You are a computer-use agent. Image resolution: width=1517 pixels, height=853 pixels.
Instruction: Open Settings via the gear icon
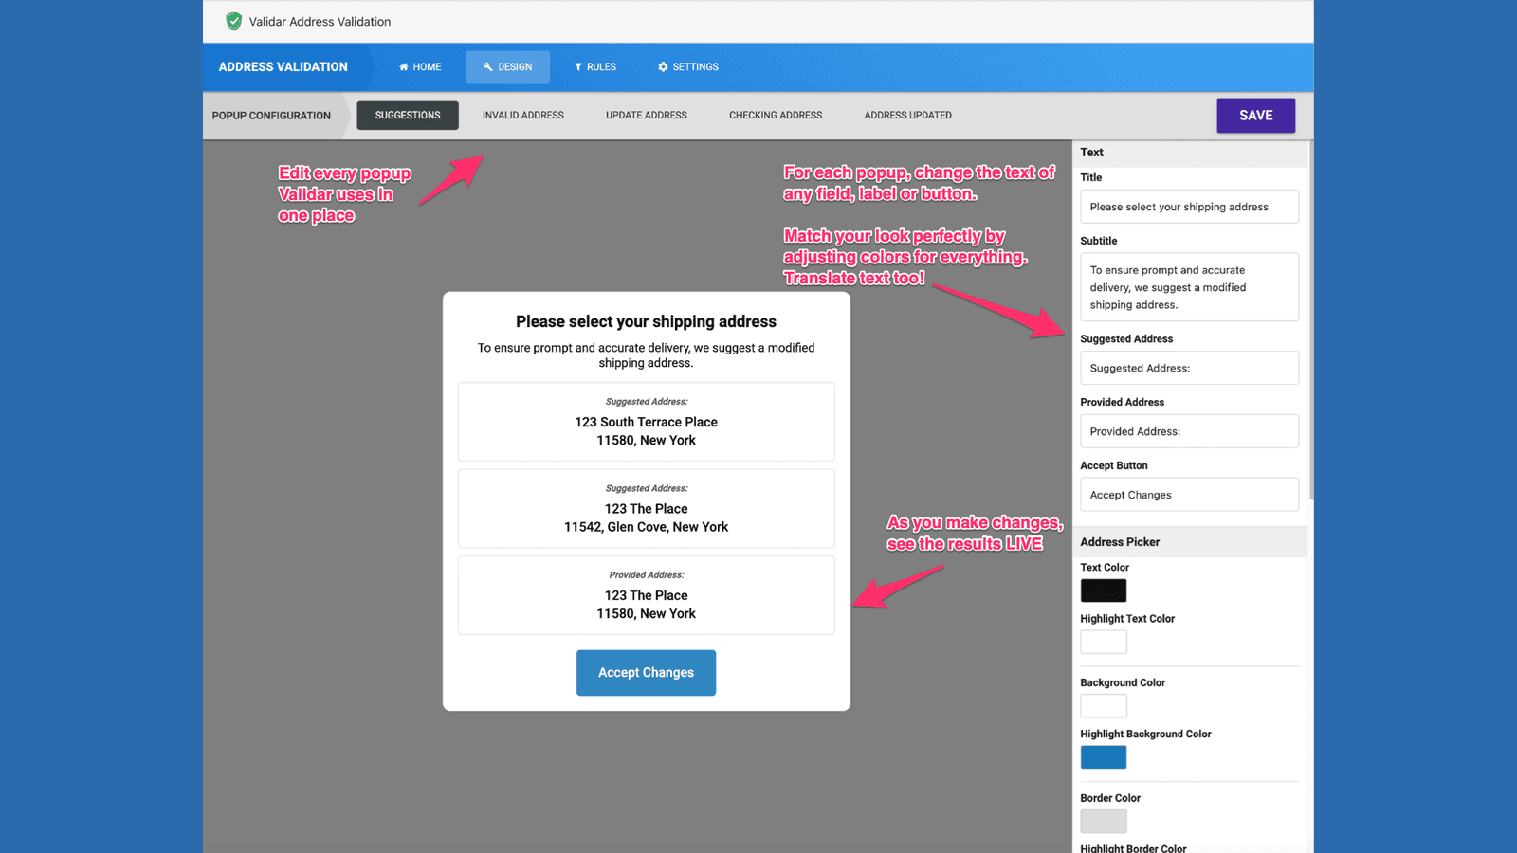tap(663, 66)
